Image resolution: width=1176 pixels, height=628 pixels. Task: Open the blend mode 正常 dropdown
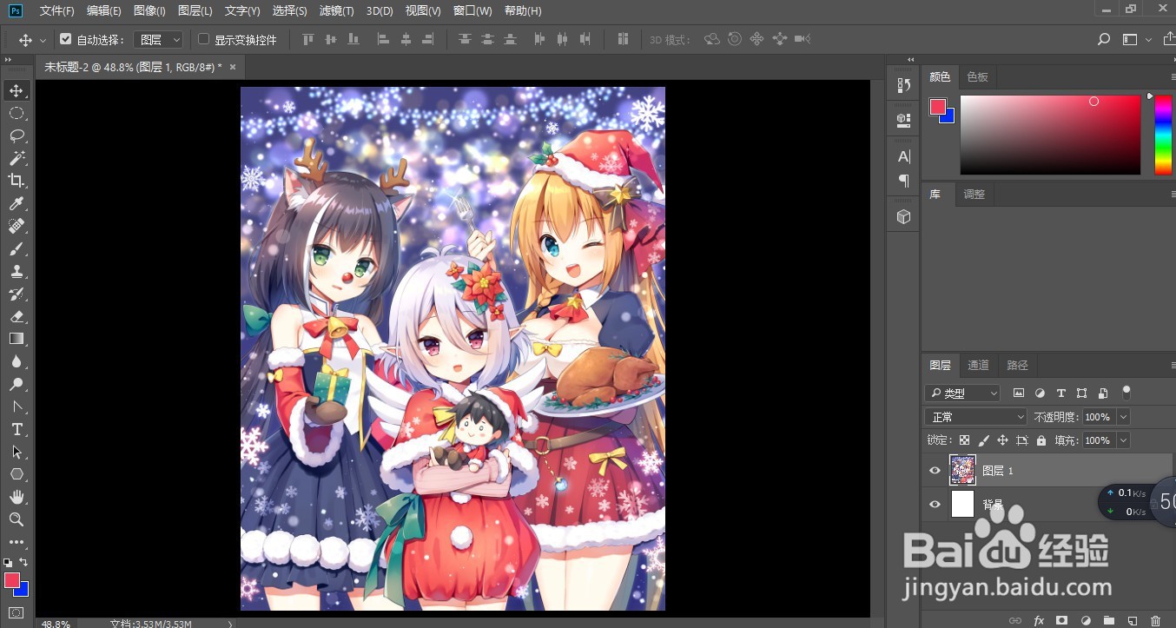point(976,417)
